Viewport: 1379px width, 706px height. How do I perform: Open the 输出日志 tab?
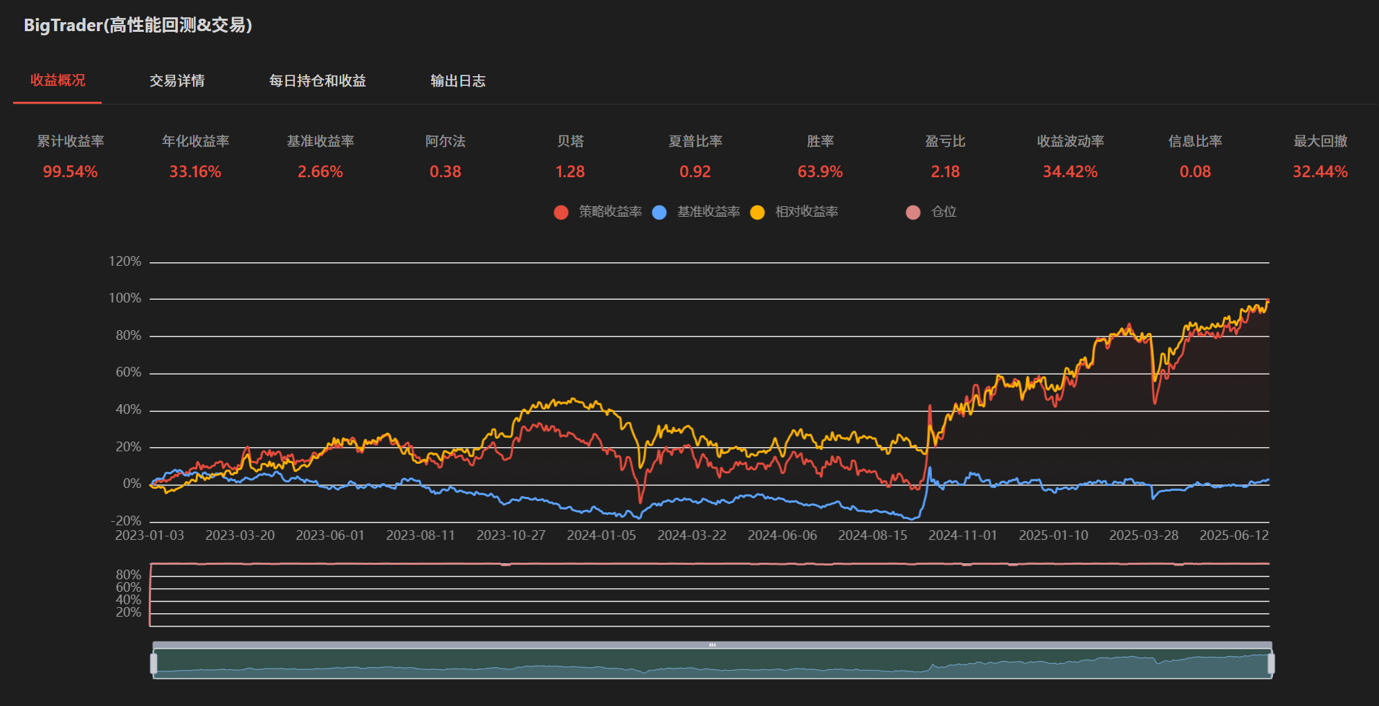pyautogui.click(x=457, y=81)
